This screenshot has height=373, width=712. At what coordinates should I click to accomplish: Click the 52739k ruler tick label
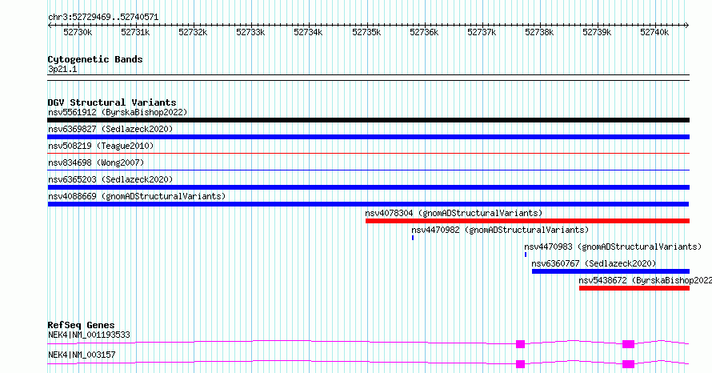point(597,32)
